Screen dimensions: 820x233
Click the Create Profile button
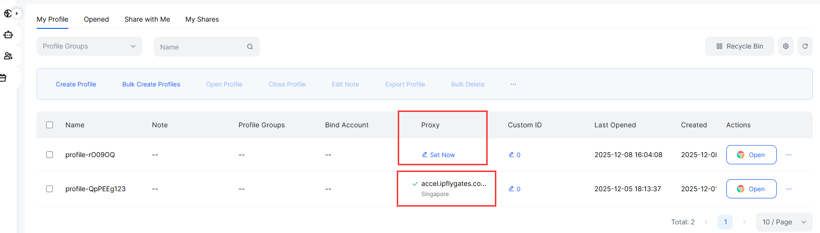[76, 84]
